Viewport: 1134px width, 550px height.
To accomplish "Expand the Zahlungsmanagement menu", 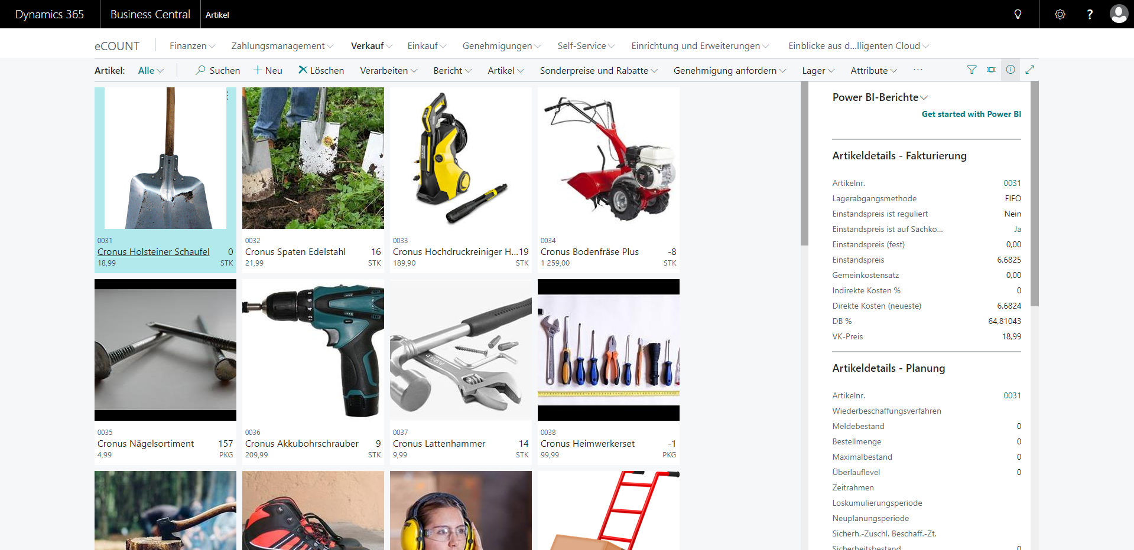I will point(282,46).
